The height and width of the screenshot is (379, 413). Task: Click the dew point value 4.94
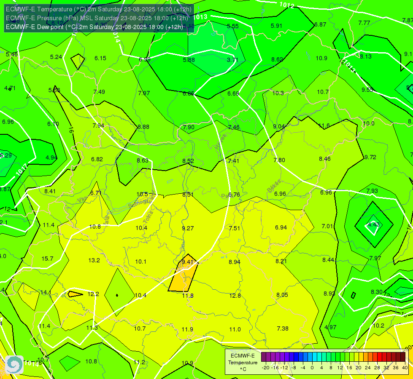click(51, 157)
